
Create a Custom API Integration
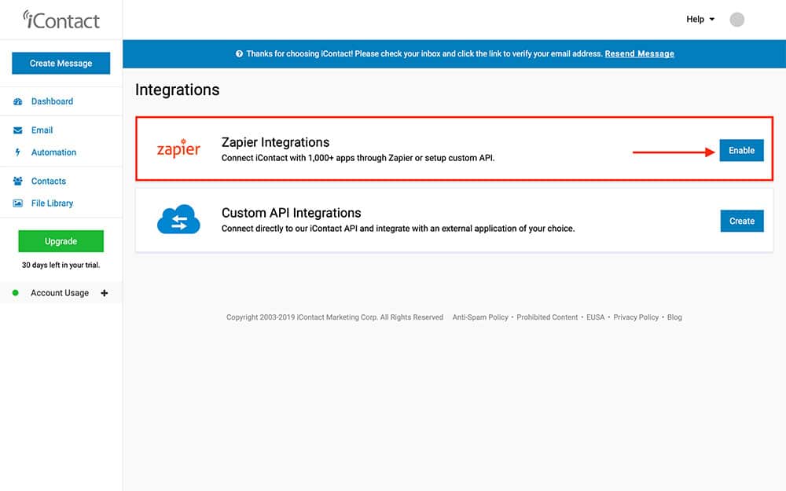(x=741, y=221)
